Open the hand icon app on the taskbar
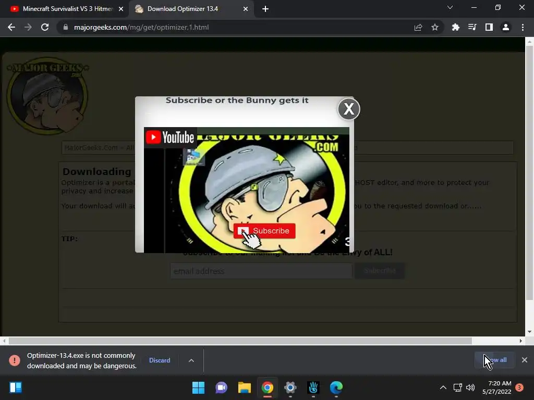This screenshot has height=400, width=534. point(313,387)
